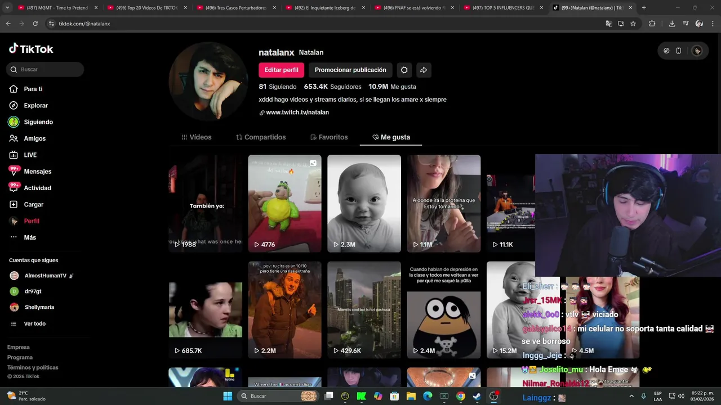The height and width of the screenshot is (405, 721).
Task: Select the Me gusta tab
Action: 391,137
